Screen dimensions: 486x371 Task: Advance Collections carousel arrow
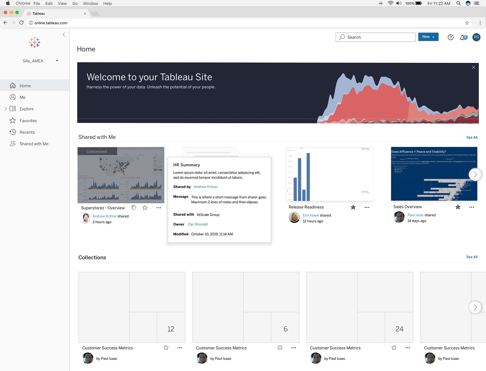pyautogui.click(x=475, y=307)
